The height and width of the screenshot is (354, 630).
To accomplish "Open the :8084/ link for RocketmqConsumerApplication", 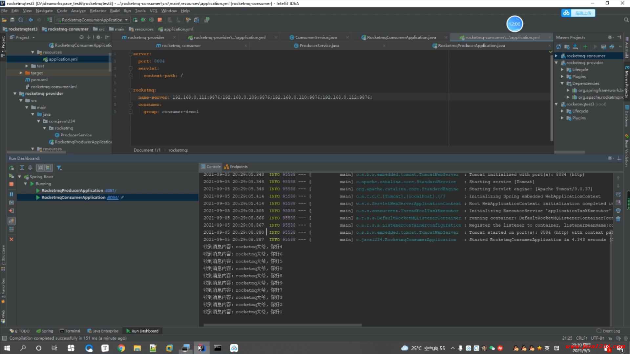I will [113, 198].
